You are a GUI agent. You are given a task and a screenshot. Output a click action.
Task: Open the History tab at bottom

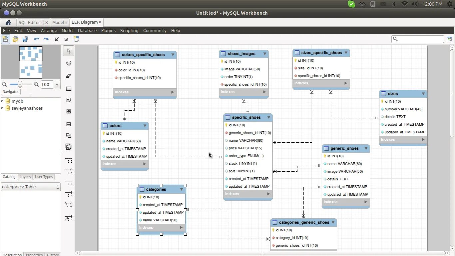[53, 254]
